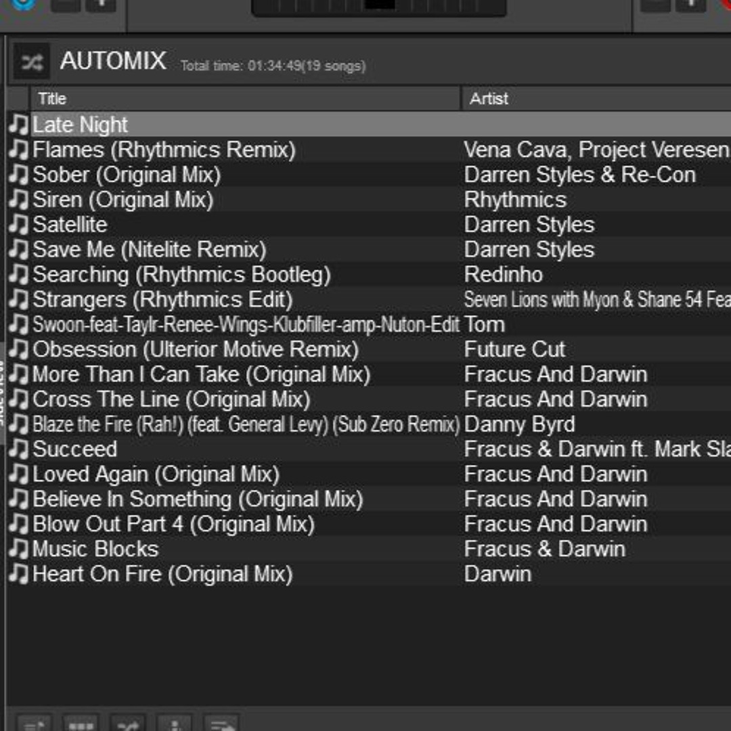Select the Believe In Something (Original Mix) title
731x731 pixels.
pos(198,500)
